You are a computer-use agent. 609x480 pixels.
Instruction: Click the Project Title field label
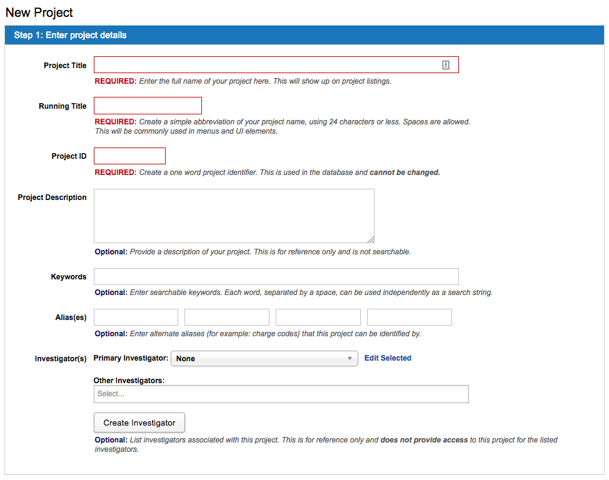[x=65, y=66]
